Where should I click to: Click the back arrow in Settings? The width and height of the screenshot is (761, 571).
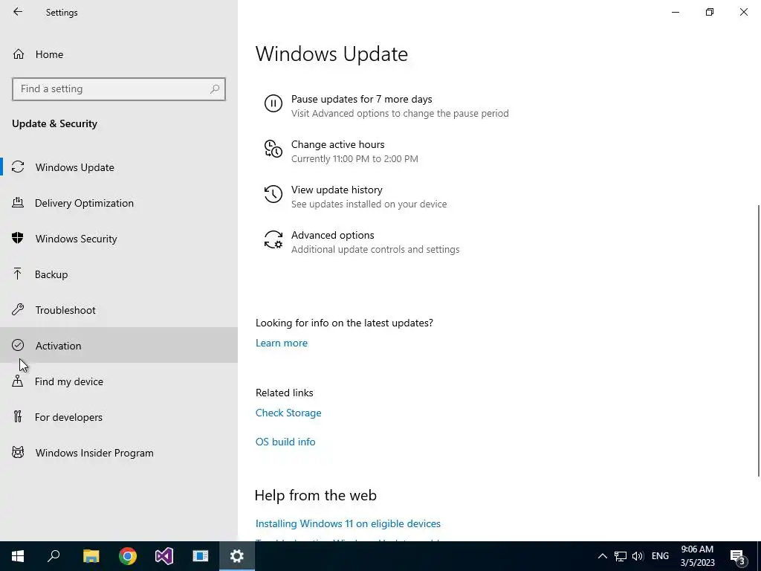point(18,12)
